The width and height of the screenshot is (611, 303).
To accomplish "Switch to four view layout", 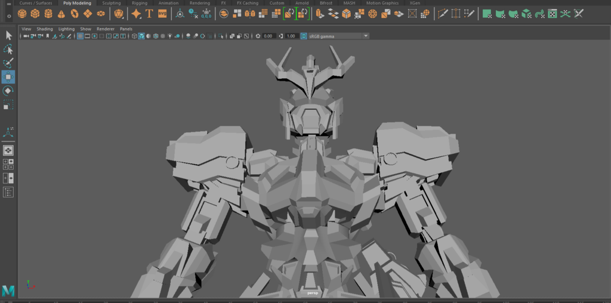I will [x=8, y=165].
